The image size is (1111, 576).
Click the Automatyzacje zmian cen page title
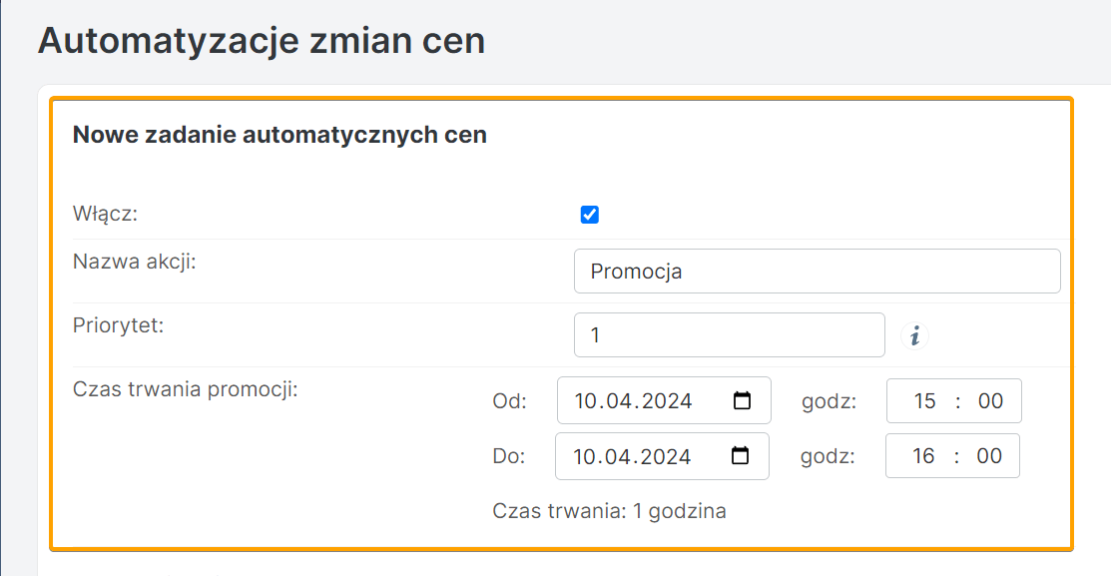(x=262, y=41)
